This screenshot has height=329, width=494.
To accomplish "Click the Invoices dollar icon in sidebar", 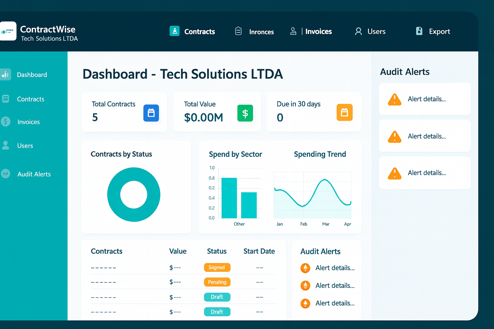I will pyautogui.click(x=5, y=122).
